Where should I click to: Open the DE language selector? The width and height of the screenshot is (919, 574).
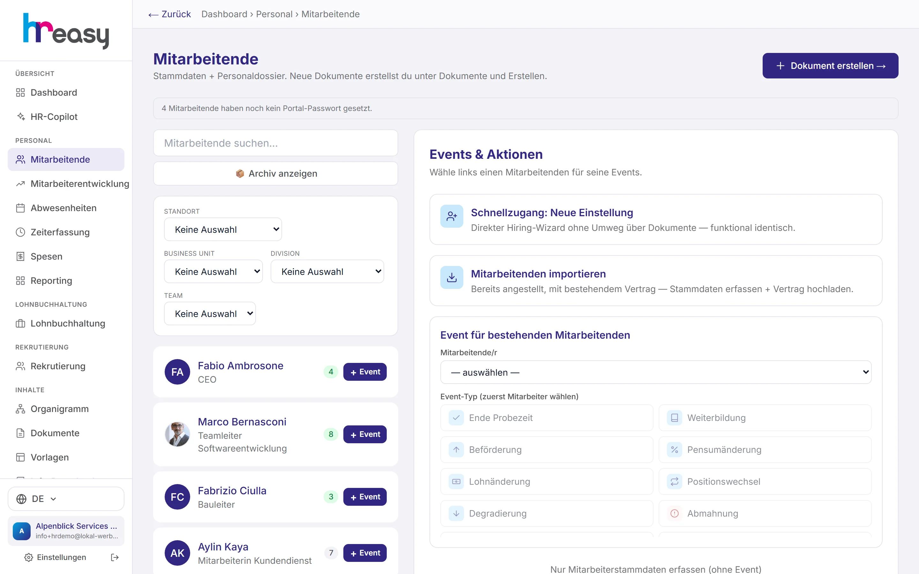click(x=66, y=499)
